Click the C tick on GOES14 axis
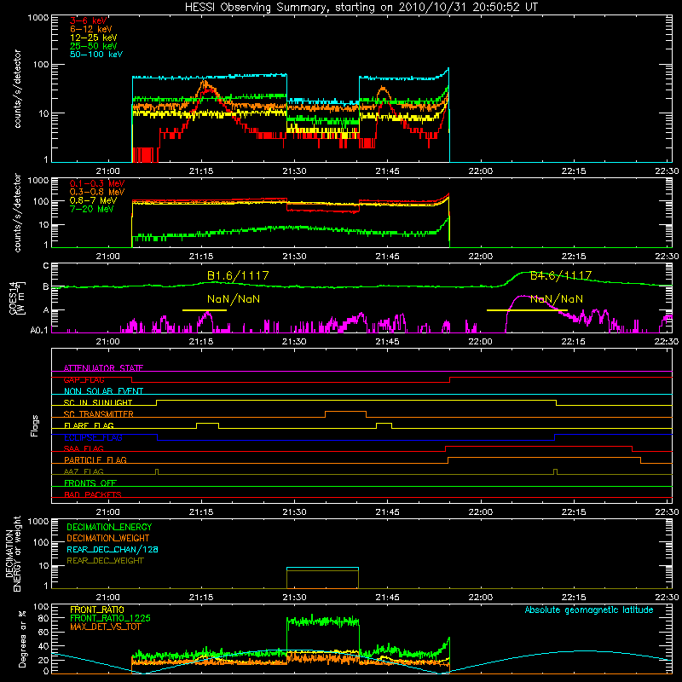The image size is (682, 682). [46, 266]
